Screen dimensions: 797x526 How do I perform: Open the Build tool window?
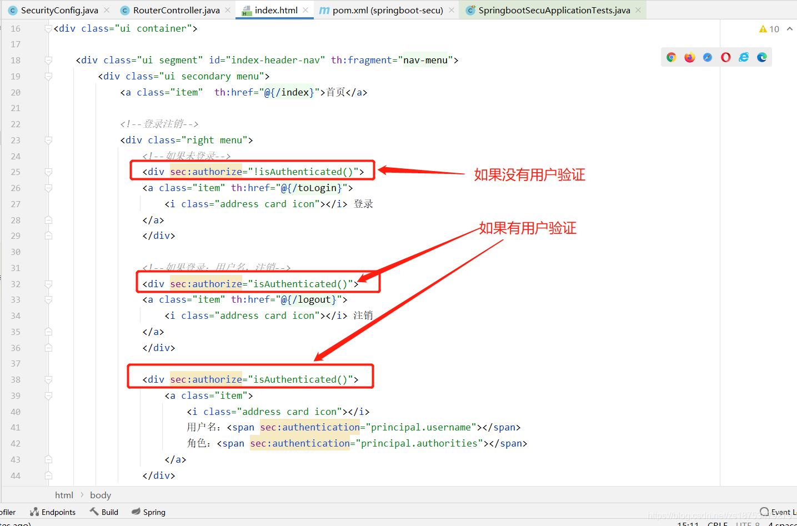click(x=104, y=512)
